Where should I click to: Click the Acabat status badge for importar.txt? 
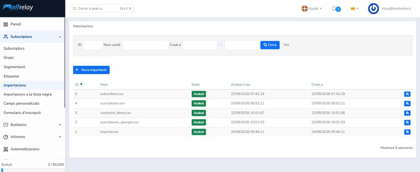click(x=199, y=132)
